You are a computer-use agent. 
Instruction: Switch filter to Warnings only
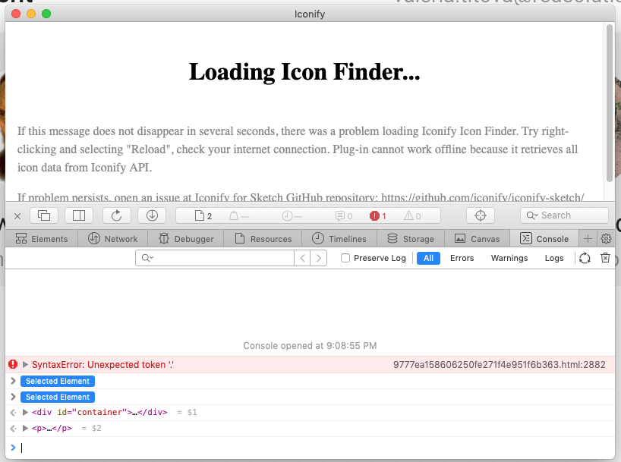509,258
